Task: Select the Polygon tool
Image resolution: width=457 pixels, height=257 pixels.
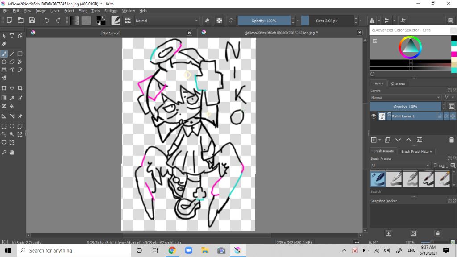Action: pos(12,62)
